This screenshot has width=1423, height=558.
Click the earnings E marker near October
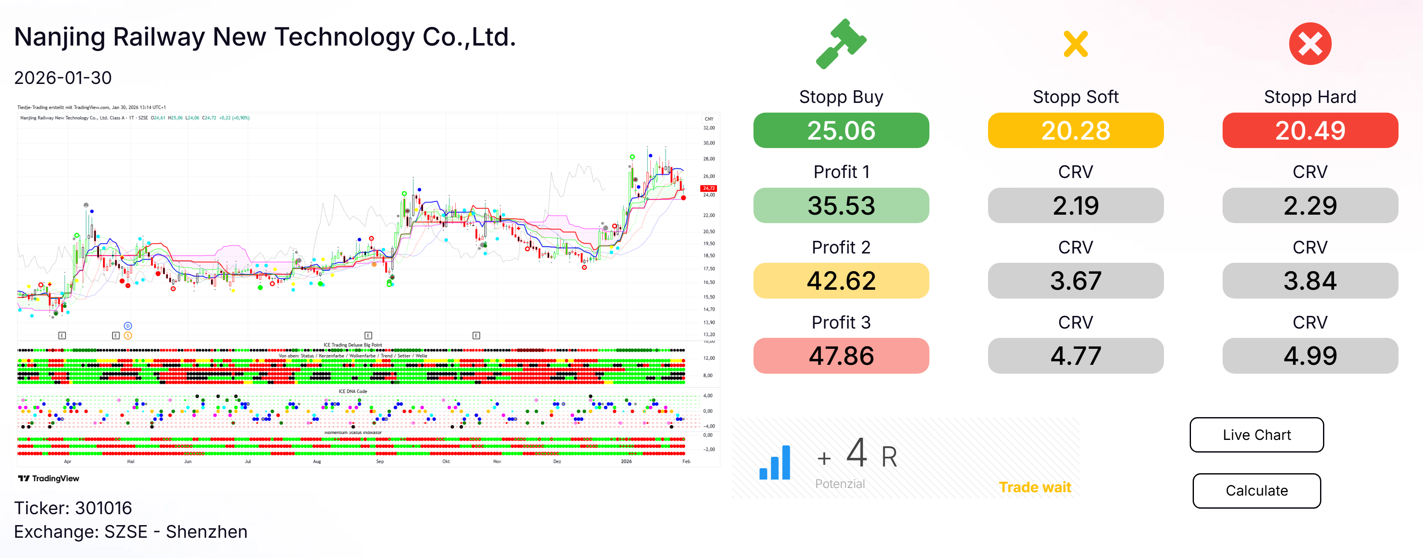click(476, 335)
